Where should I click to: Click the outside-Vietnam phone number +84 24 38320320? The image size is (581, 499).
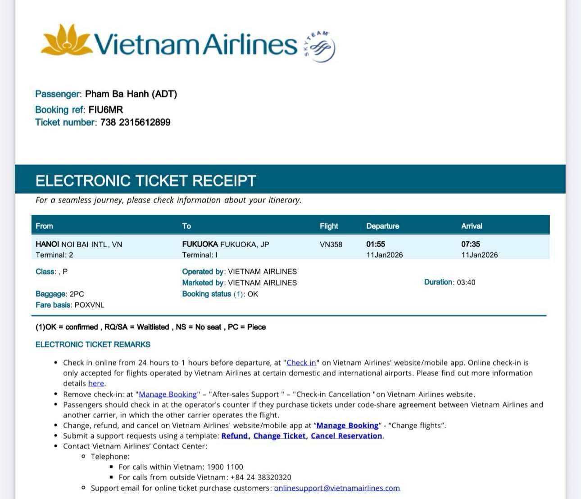click(x=261, y=477)
